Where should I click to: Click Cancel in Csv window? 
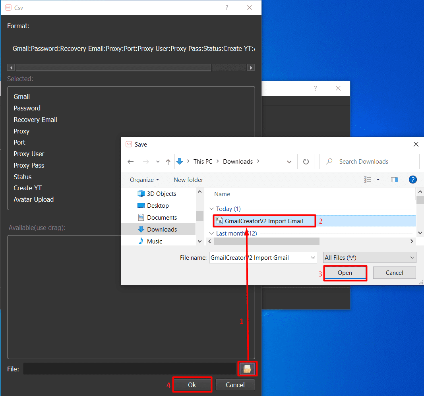click(235, 384)
